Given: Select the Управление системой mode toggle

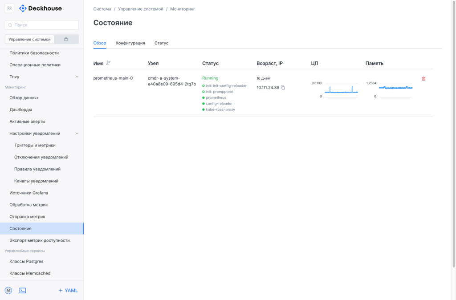Looking at the screenshot, I should pos(29,39).
